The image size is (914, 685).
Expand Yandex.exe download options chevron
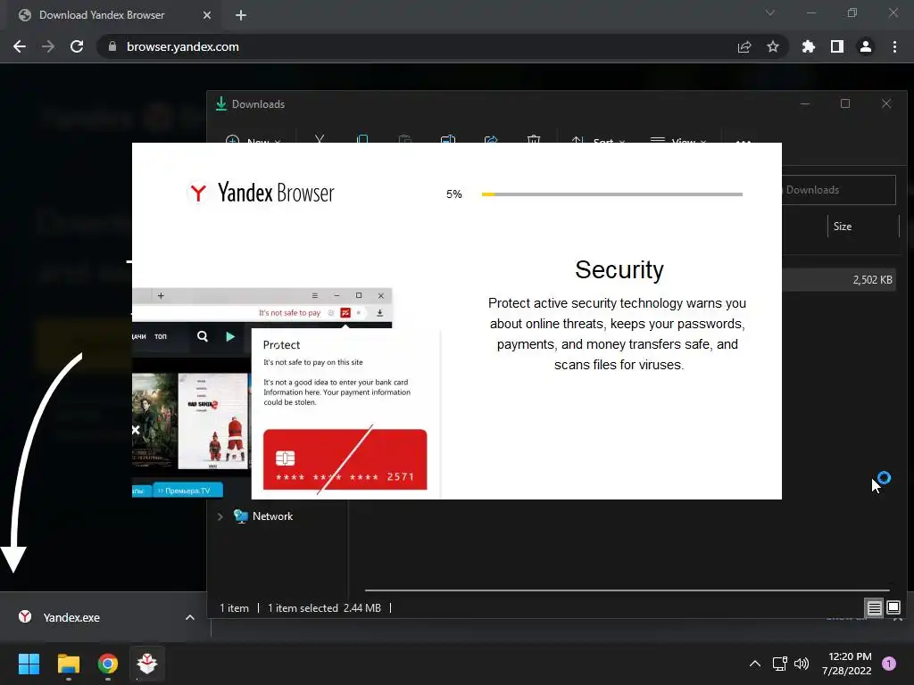point(189,617)
